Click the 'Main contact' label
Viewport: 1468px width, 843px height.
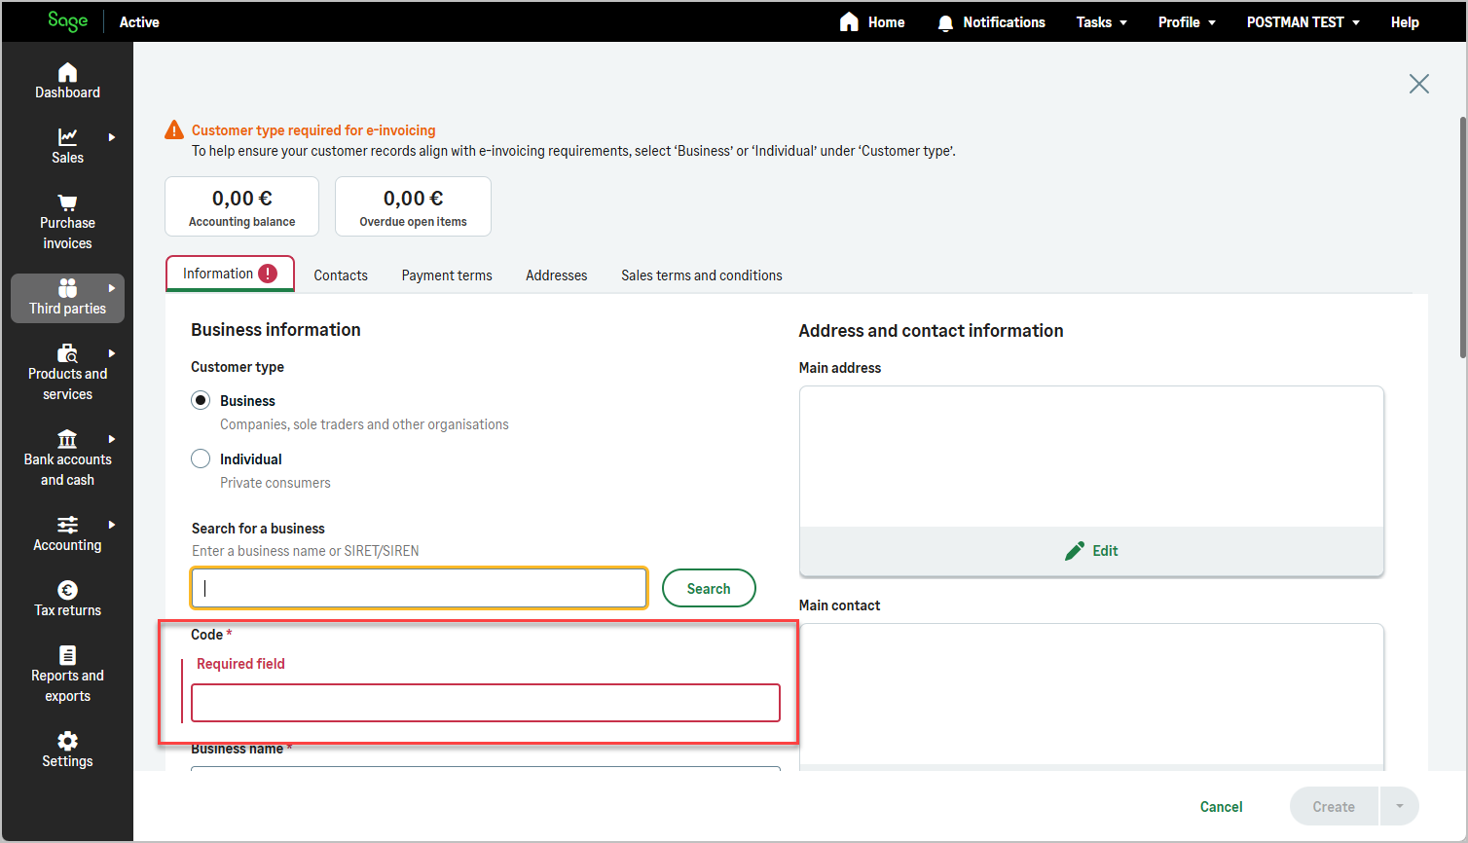pyautogui.click(x=839, y=605)
